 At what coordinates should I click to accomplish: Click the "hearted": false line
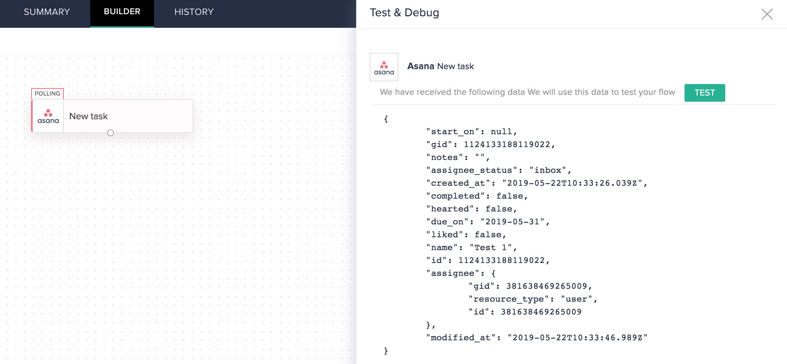click(x=472, y=209)
